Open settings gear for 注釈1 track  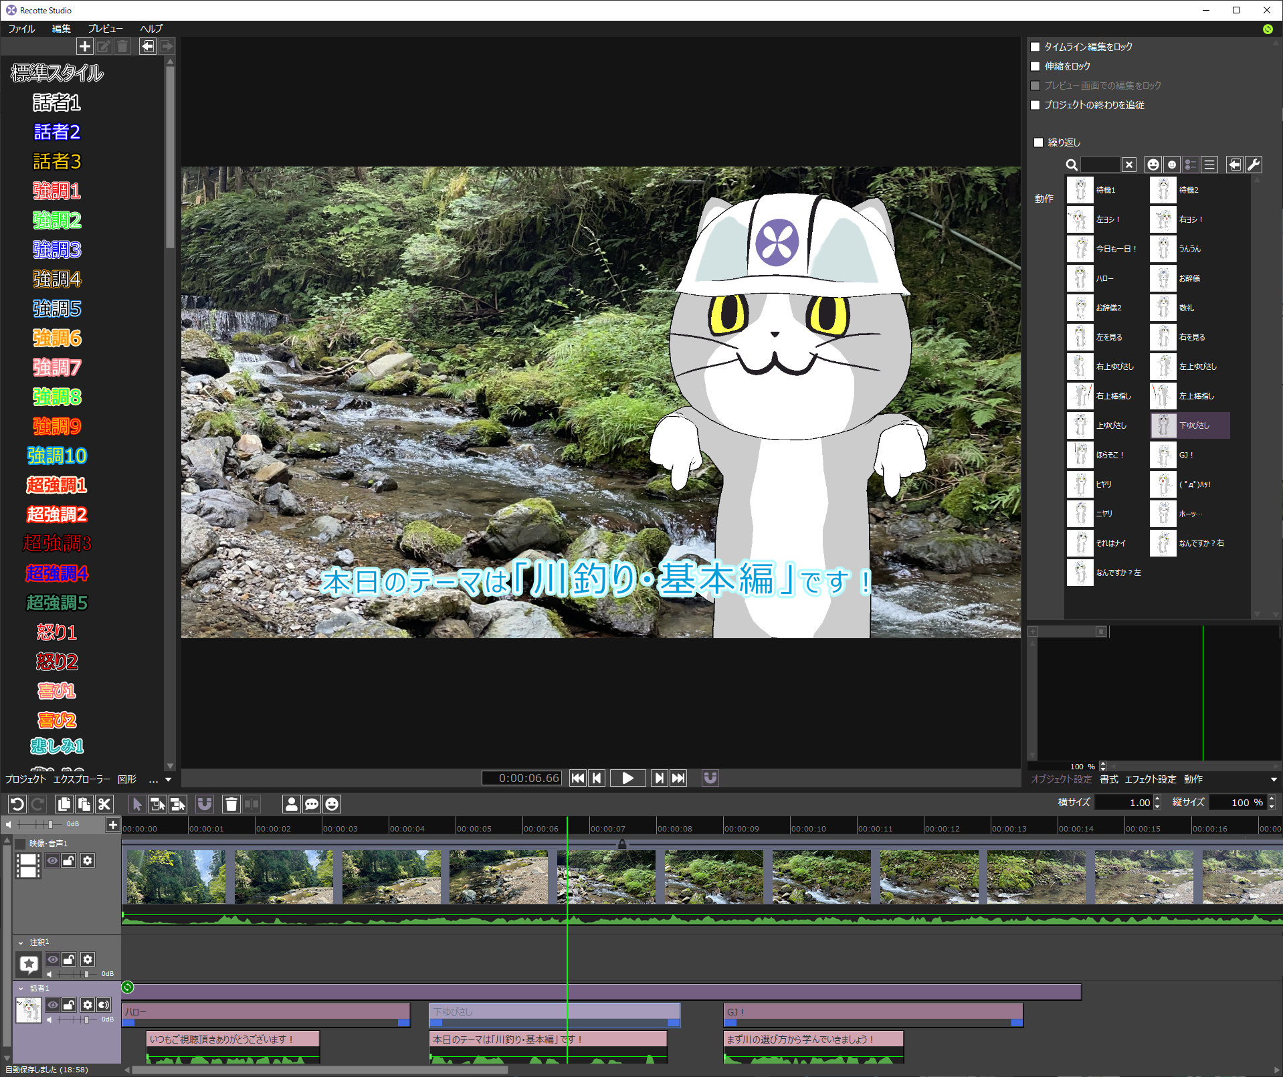(88, 959)
